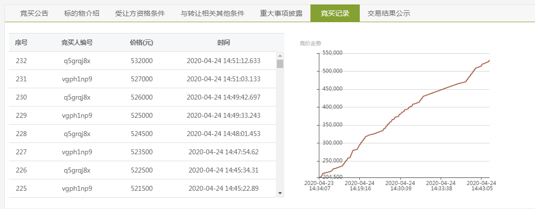
Task: Open the 重大事项披露 tab
Action: (281, 14)
